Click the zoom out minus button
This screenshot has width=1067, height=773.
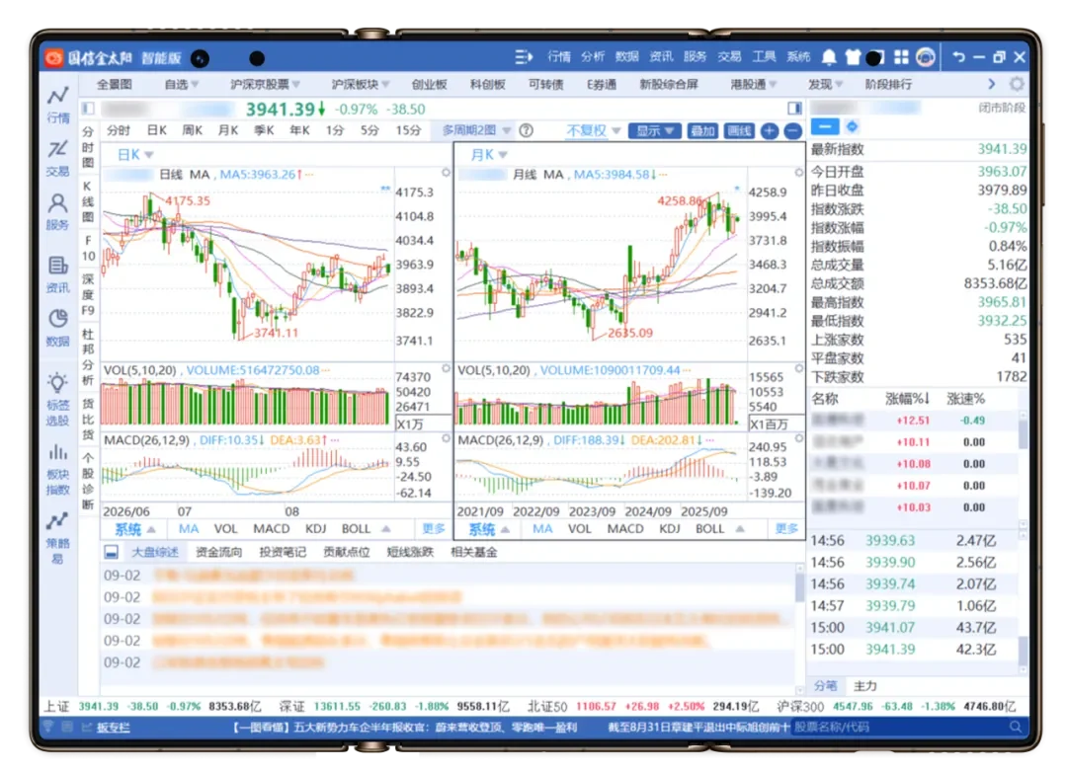pyautogui.click(x=792, y=131)
